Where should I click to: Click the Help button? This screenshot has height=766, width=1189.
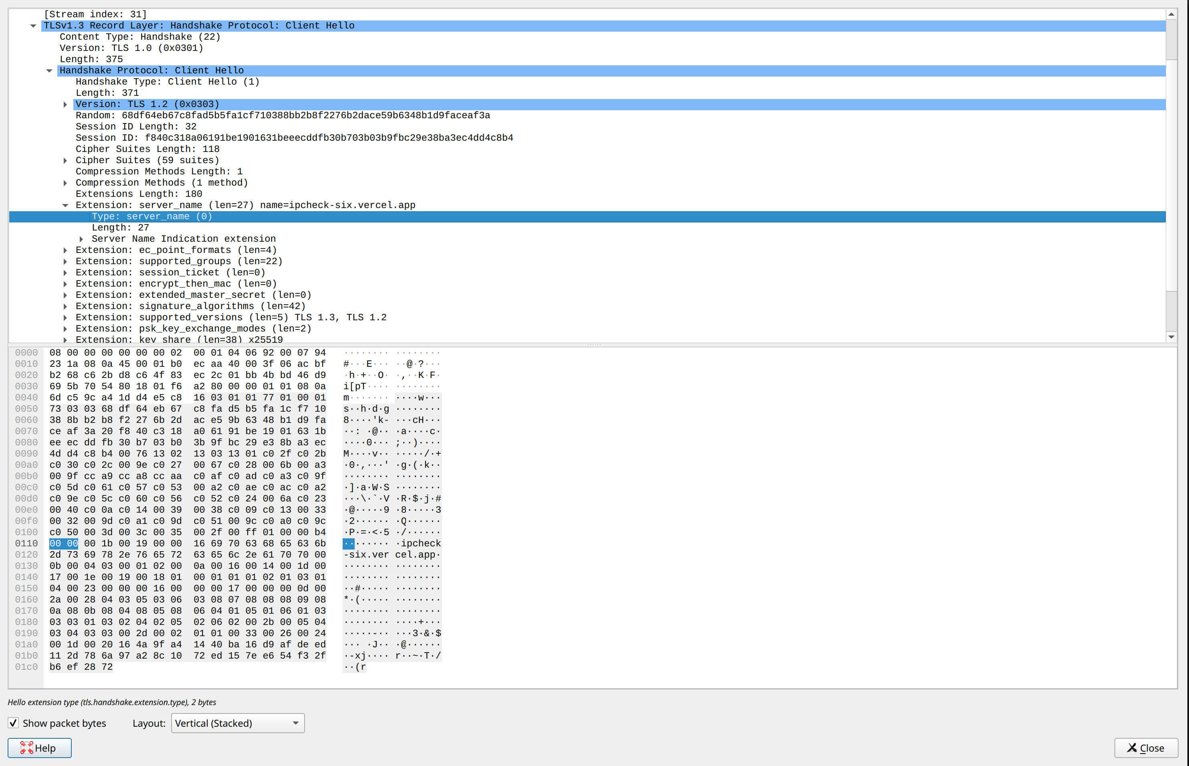(x=39, y=748)
